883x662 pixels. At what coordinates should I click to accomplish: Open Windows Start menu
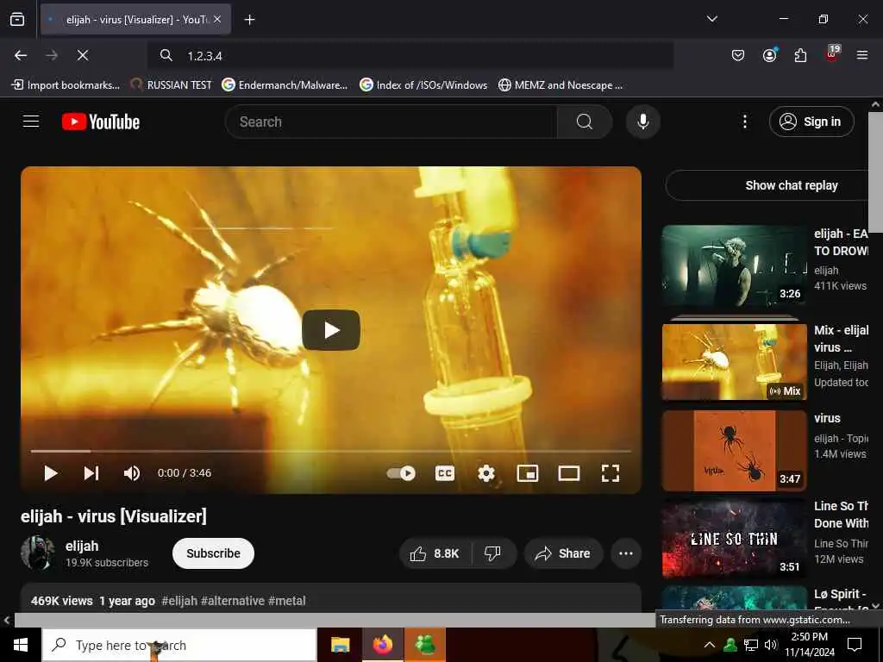pos(21,645)
